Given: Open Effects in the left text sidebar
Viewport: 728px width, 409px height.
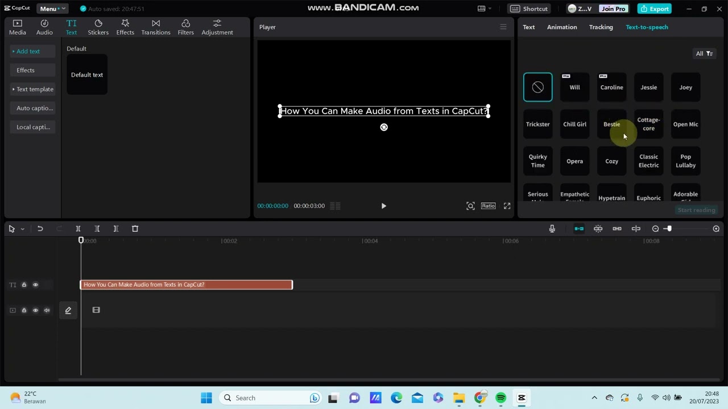Looking at the screenshot, I should click(32, 70).
